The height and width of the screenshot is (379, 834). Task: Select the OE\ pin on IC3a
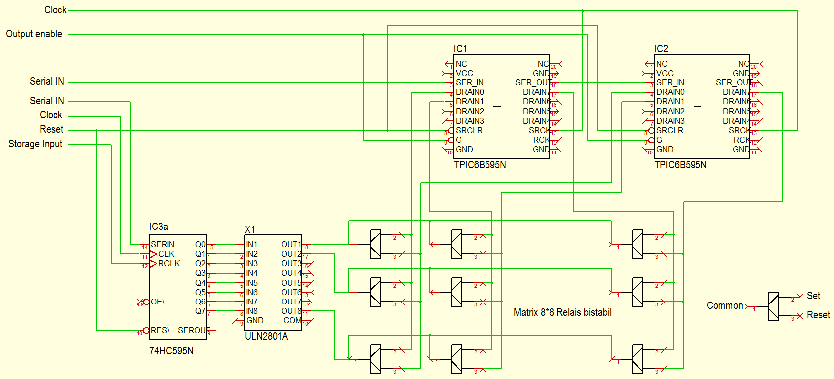(158, 302)
